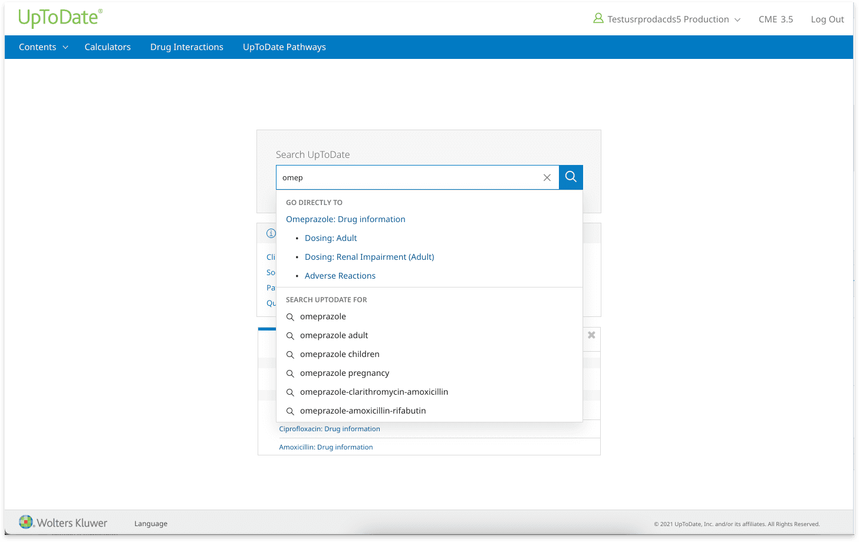859x542 pixels.
Task: Click magnifier icon beside omeprazole-amoxicillin-rifabutin
Action: click(x=290, y=411)
